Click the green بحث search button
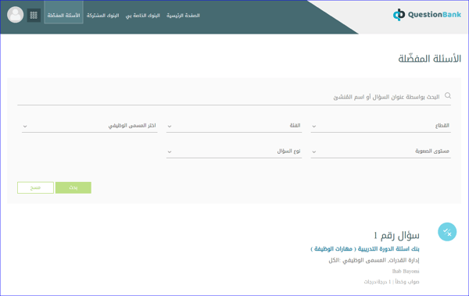This screenshot has height=296, width=469. [x=73, y=187]
